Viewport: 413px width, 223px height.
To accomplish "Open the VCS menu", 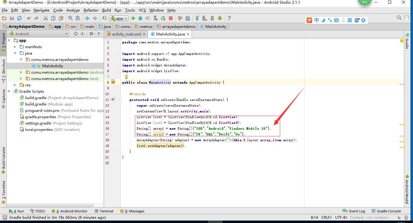I will click(x=142, y=10).
